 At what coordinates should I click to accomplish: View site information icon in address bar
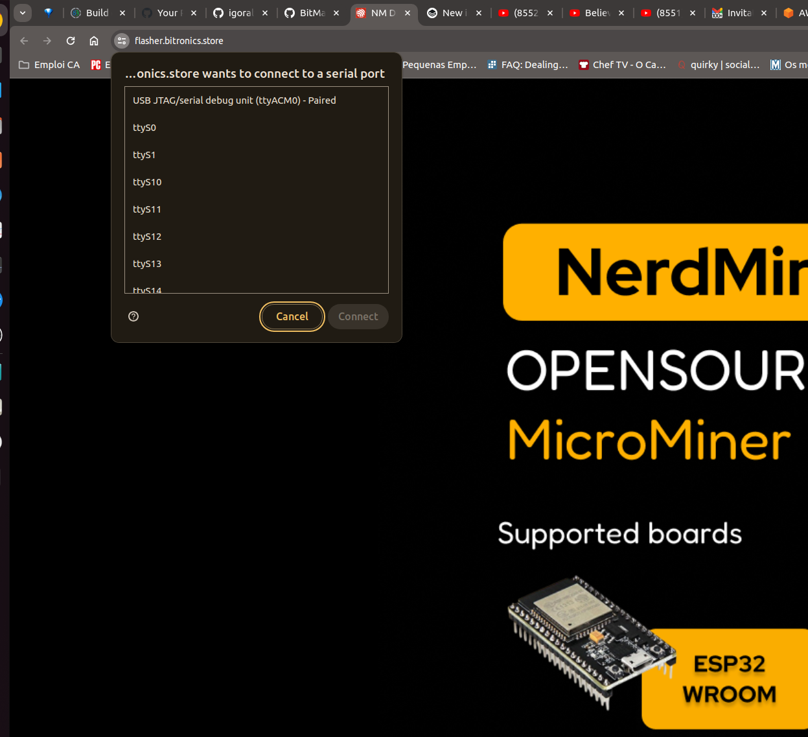pyautogui.click(x=122, y=41)
